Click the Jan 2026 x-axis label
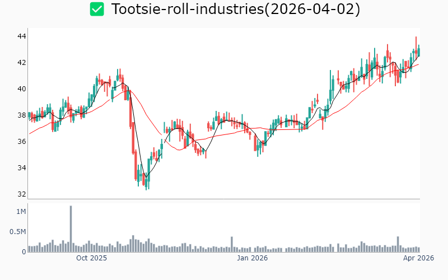448x280 pixels. 252,258
